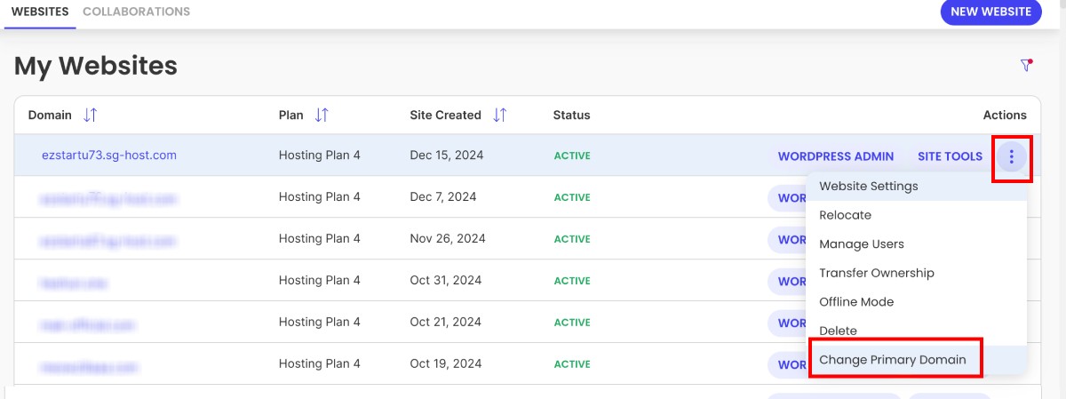
Task: Sort by Site Created column arrows
Action: pos(500,116)
